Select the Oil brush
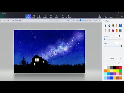124x93 pixels. click(113, 26)
